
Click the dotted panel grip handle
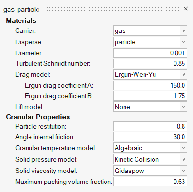[x=113, y=9]
